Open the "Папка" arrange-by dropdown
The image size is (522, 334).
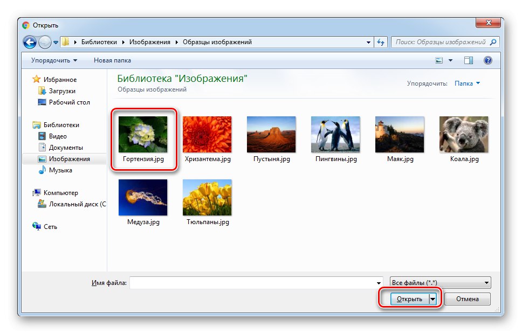pos(467,83)
